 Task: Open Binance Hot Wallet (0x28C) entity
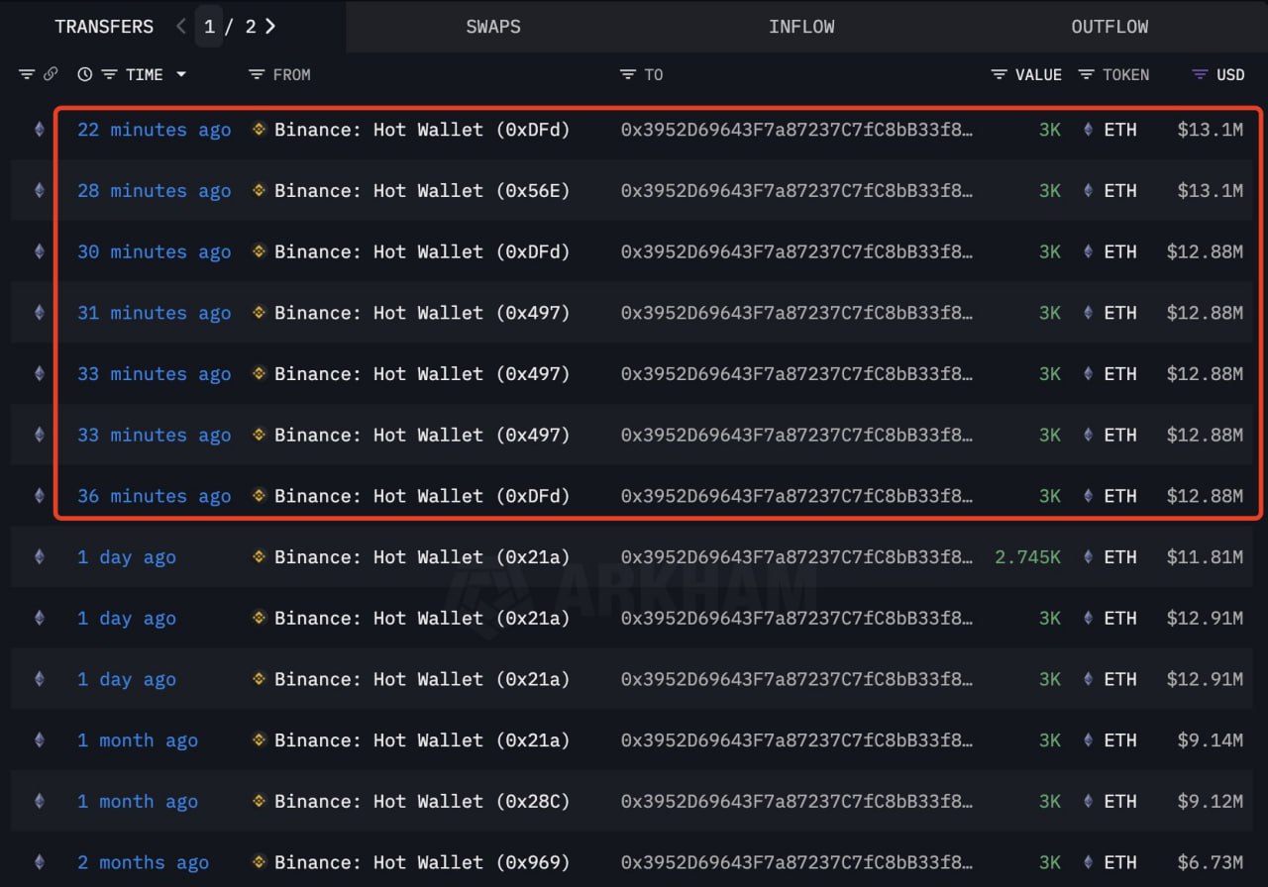(x=422, y=801)
